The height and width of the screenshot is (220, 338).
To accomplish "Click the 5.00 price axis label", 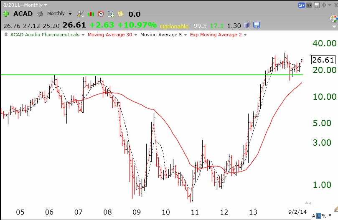I will click(x=322, y=123).
